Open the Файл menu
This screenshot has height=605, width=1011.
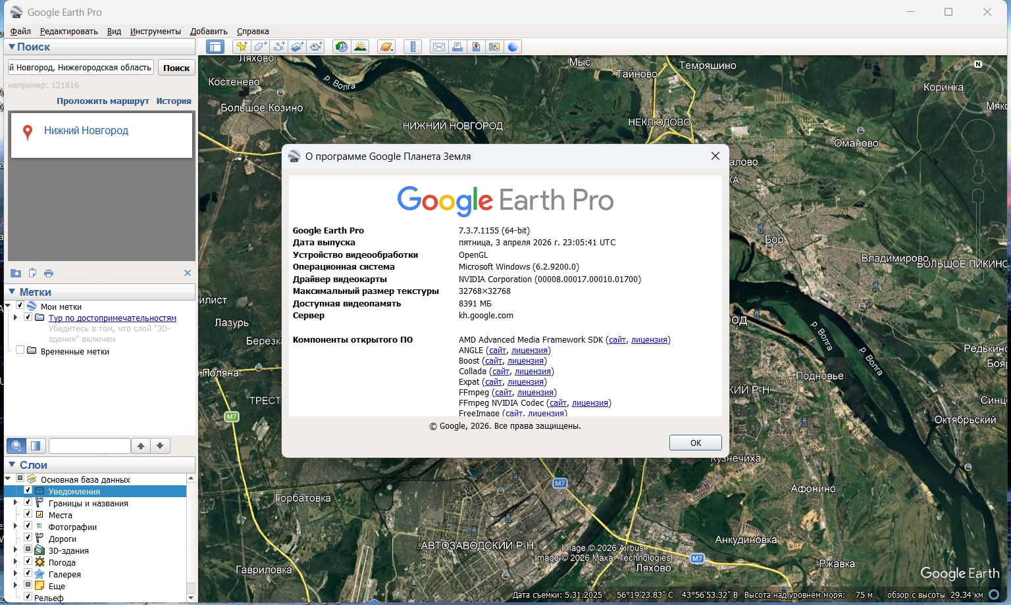pyautogui.click(x=21, y=31)
